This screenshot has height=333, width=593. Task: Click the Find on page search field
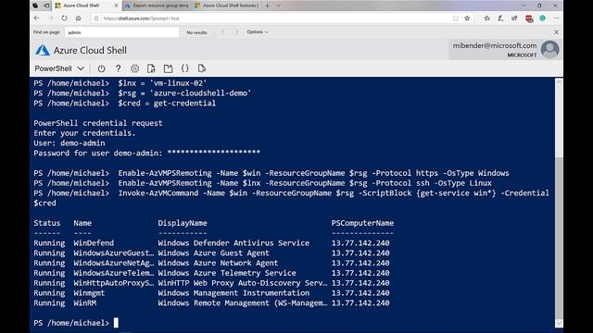(x=121, y=32)
